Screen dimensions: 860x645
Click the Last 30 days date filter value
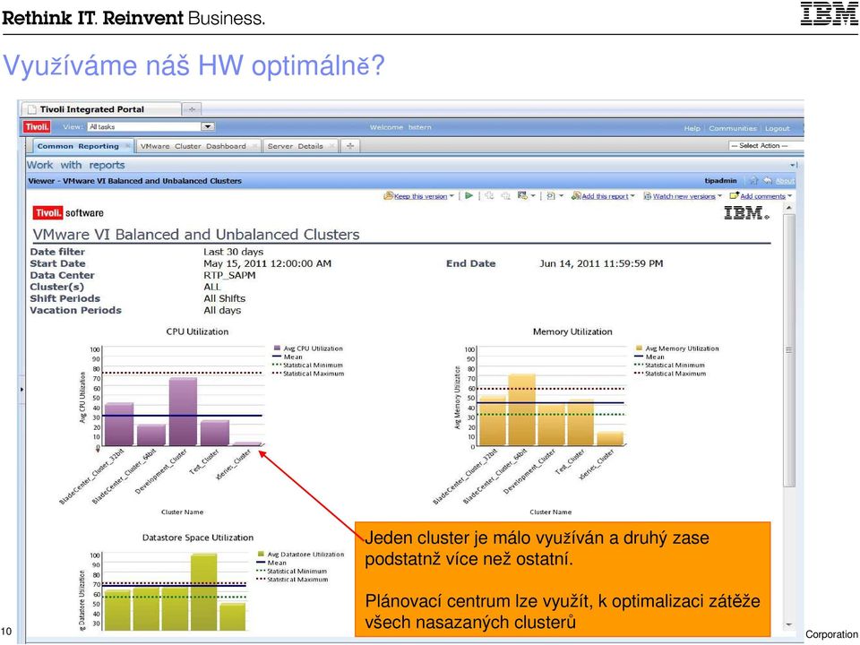click(233, 252)
